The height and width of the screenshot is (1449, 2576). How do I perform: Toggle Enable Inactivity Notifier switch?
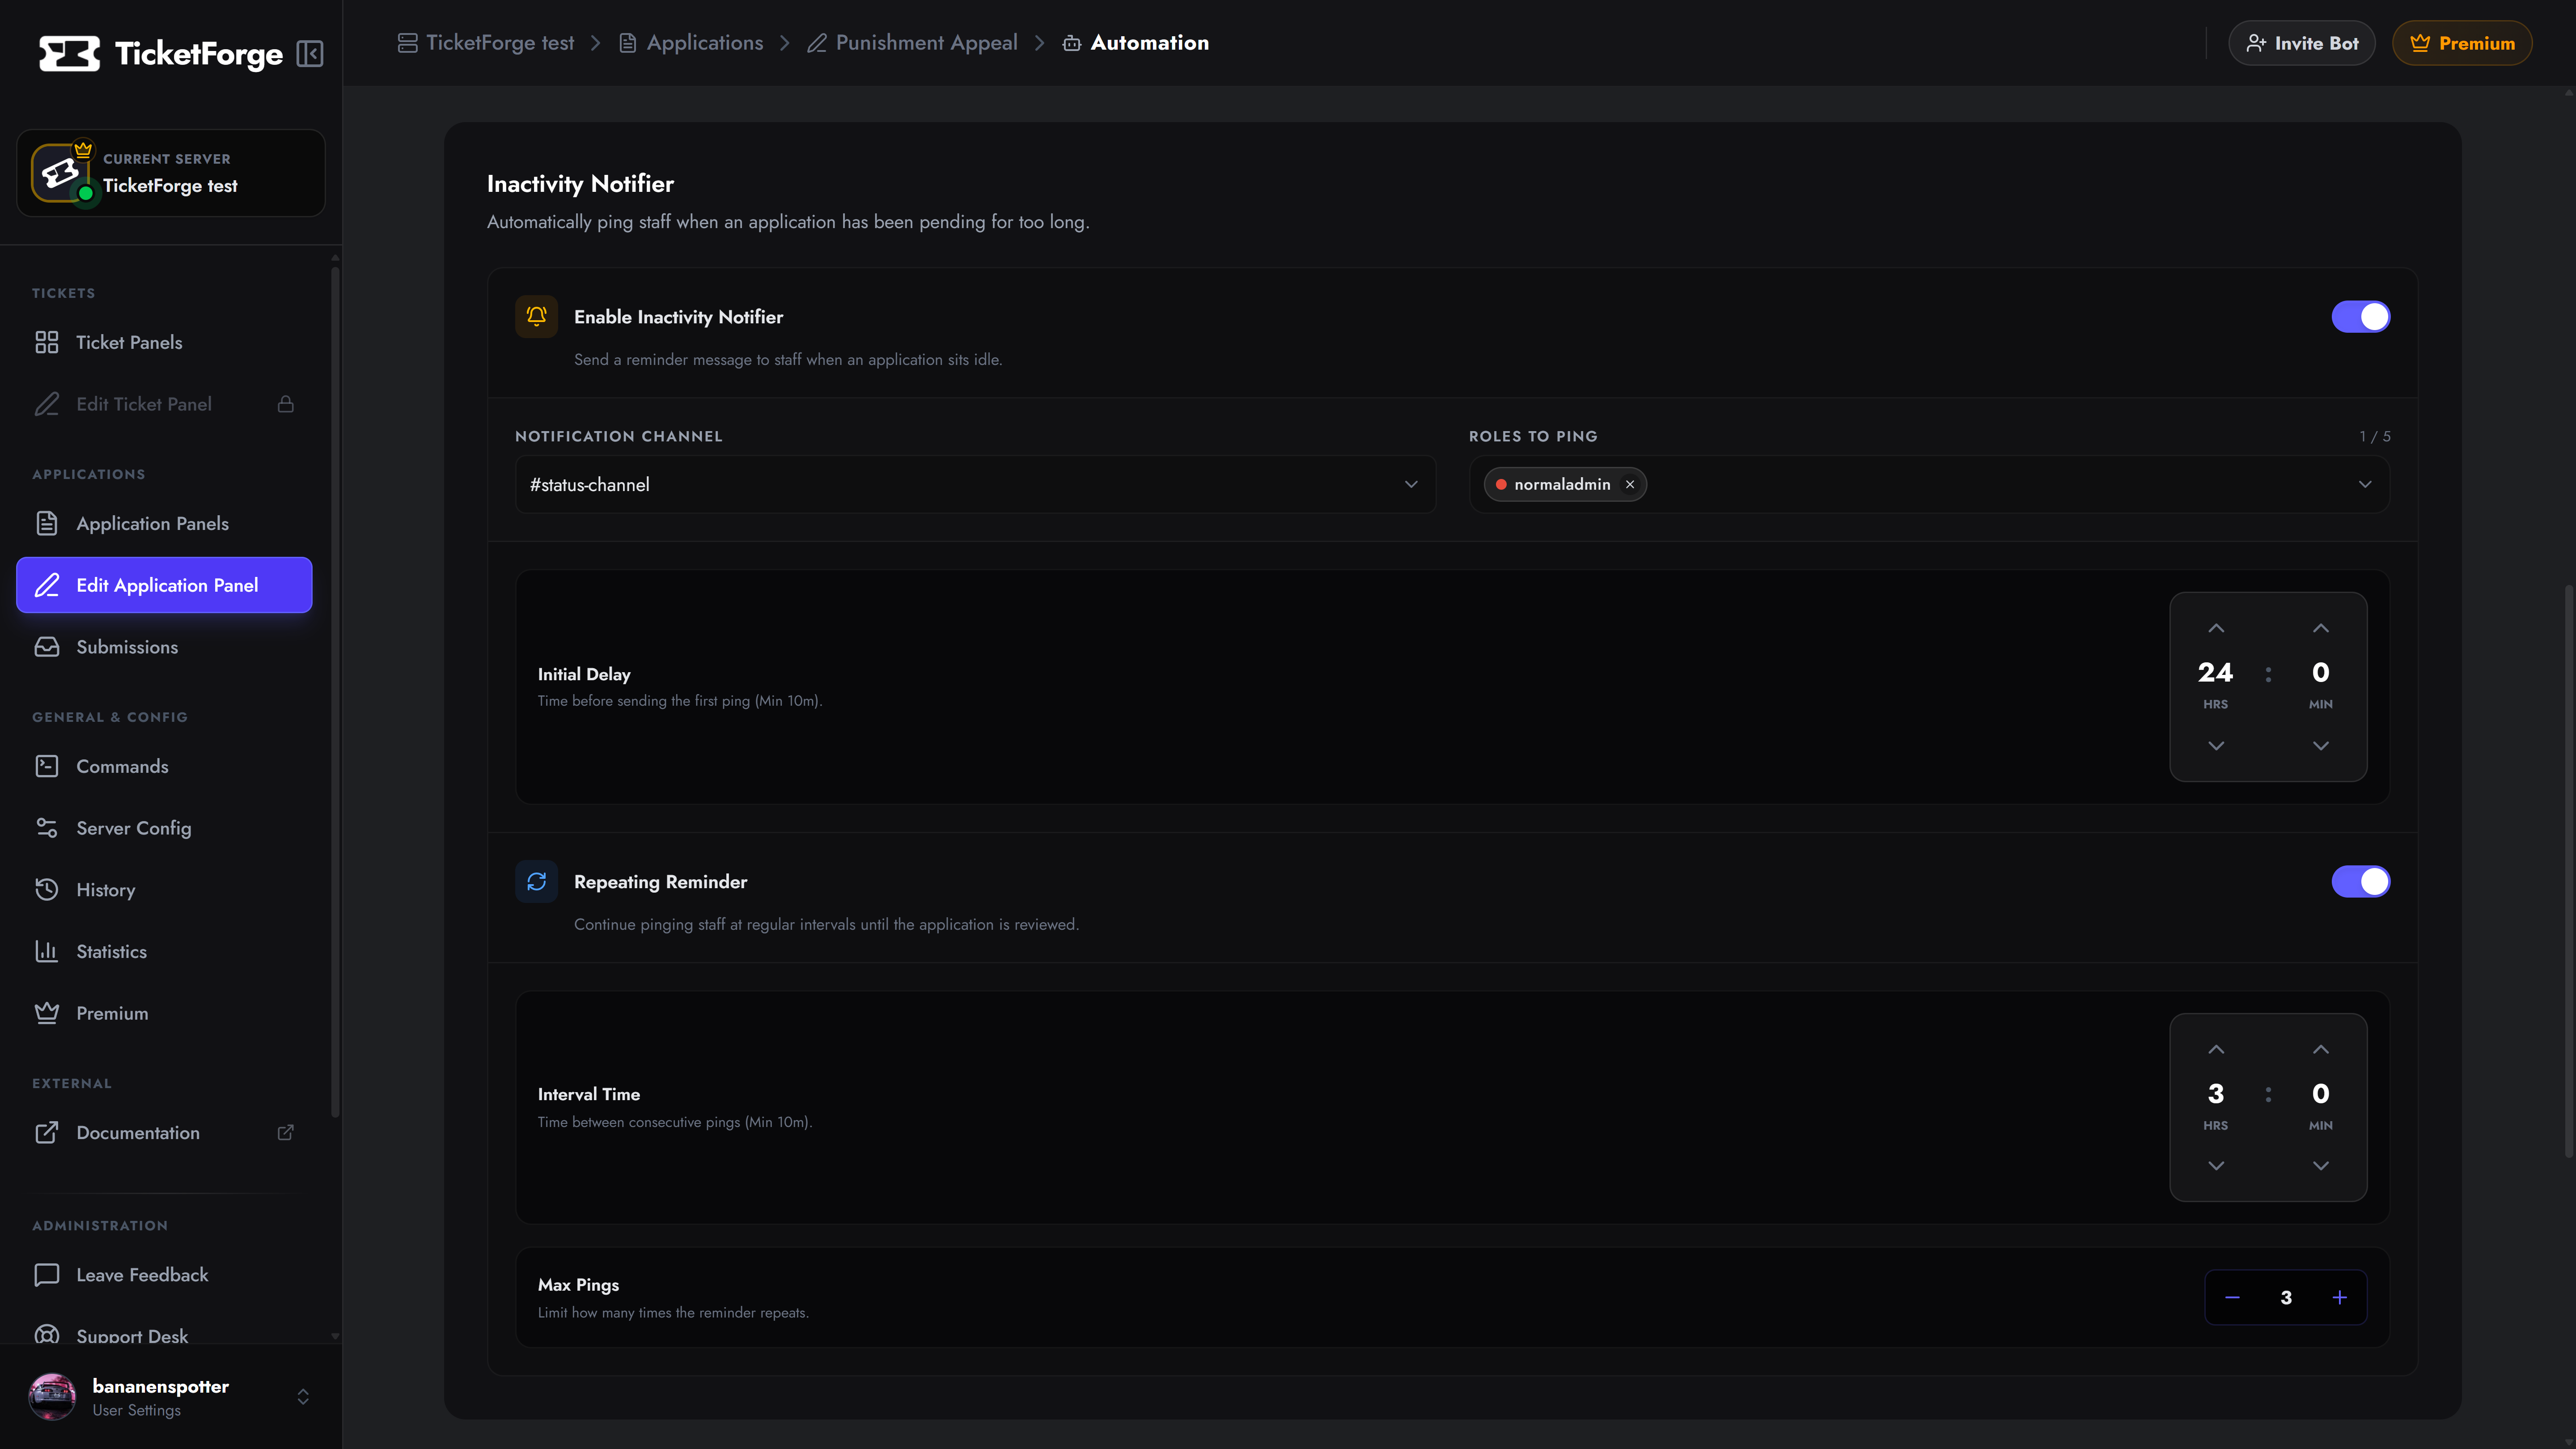[2361, 317]
